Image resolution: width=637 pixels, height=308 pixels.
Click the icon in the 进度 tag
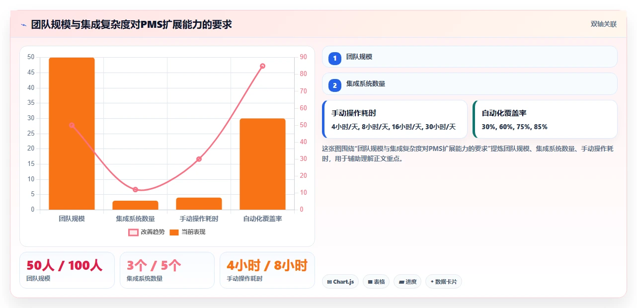pyautogui.click(x=401, y=282)
